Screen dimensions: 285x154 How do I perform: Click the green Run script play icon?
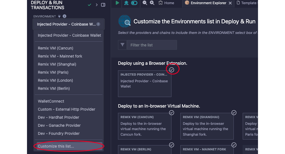117,3
